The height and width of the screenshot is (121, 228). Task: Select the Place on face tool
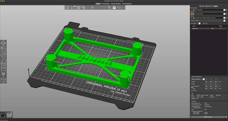pos(3,62)
